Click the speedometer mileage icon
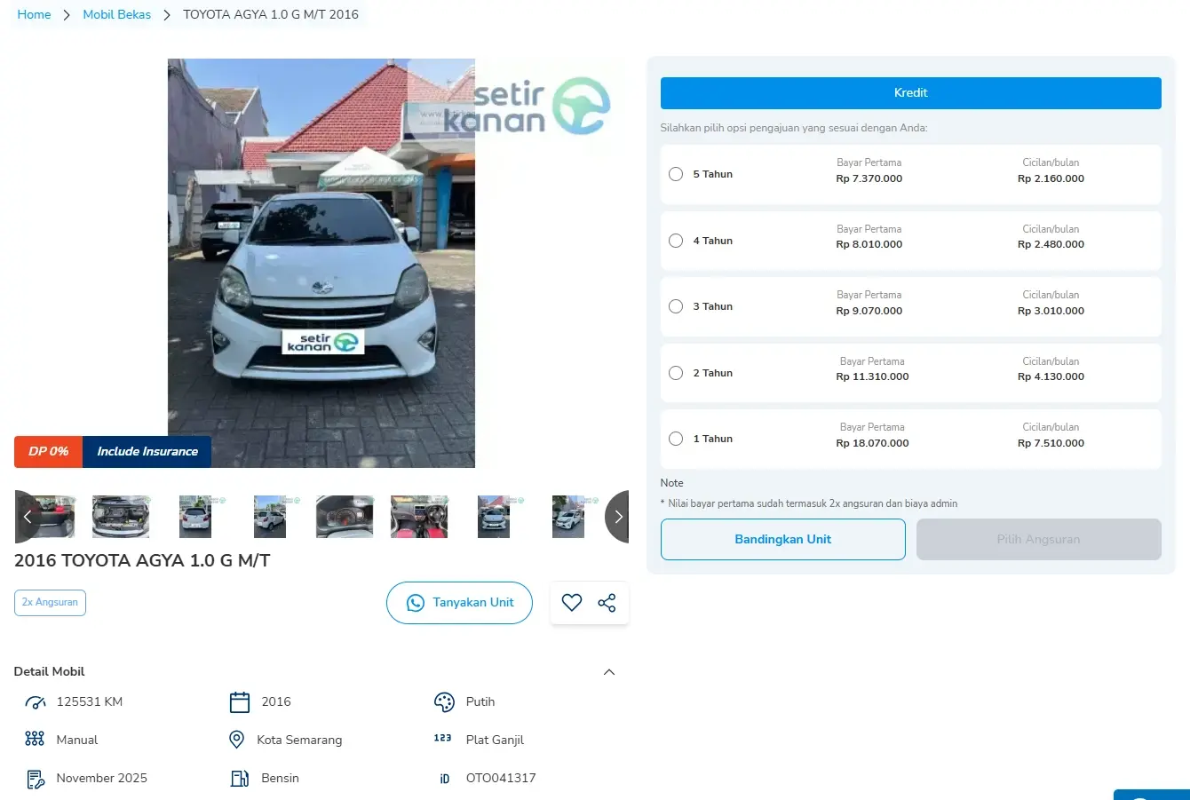Viewport: 1190px width, 800px height. [x=36, y=702]
